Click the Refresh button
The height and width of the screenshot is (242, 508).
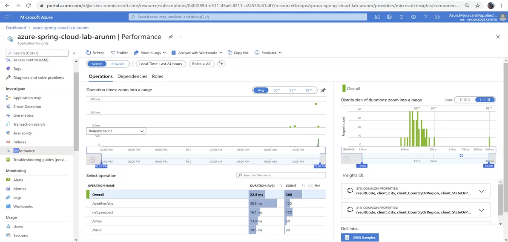[95, 52]
